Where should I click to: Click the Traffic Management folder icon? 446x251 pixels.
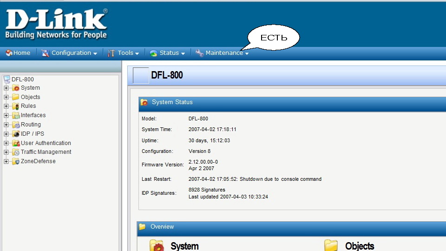coord(16,152)
